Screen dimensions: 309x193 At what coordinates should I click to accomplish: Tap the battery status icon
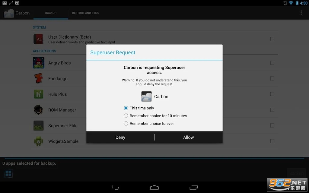point(297,3)
